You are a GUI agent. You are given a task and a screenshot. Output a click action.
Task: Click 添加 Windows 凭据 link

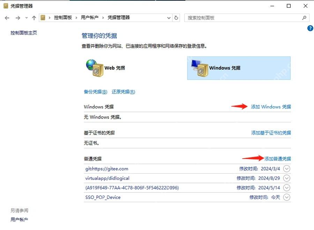pos(271,107)
